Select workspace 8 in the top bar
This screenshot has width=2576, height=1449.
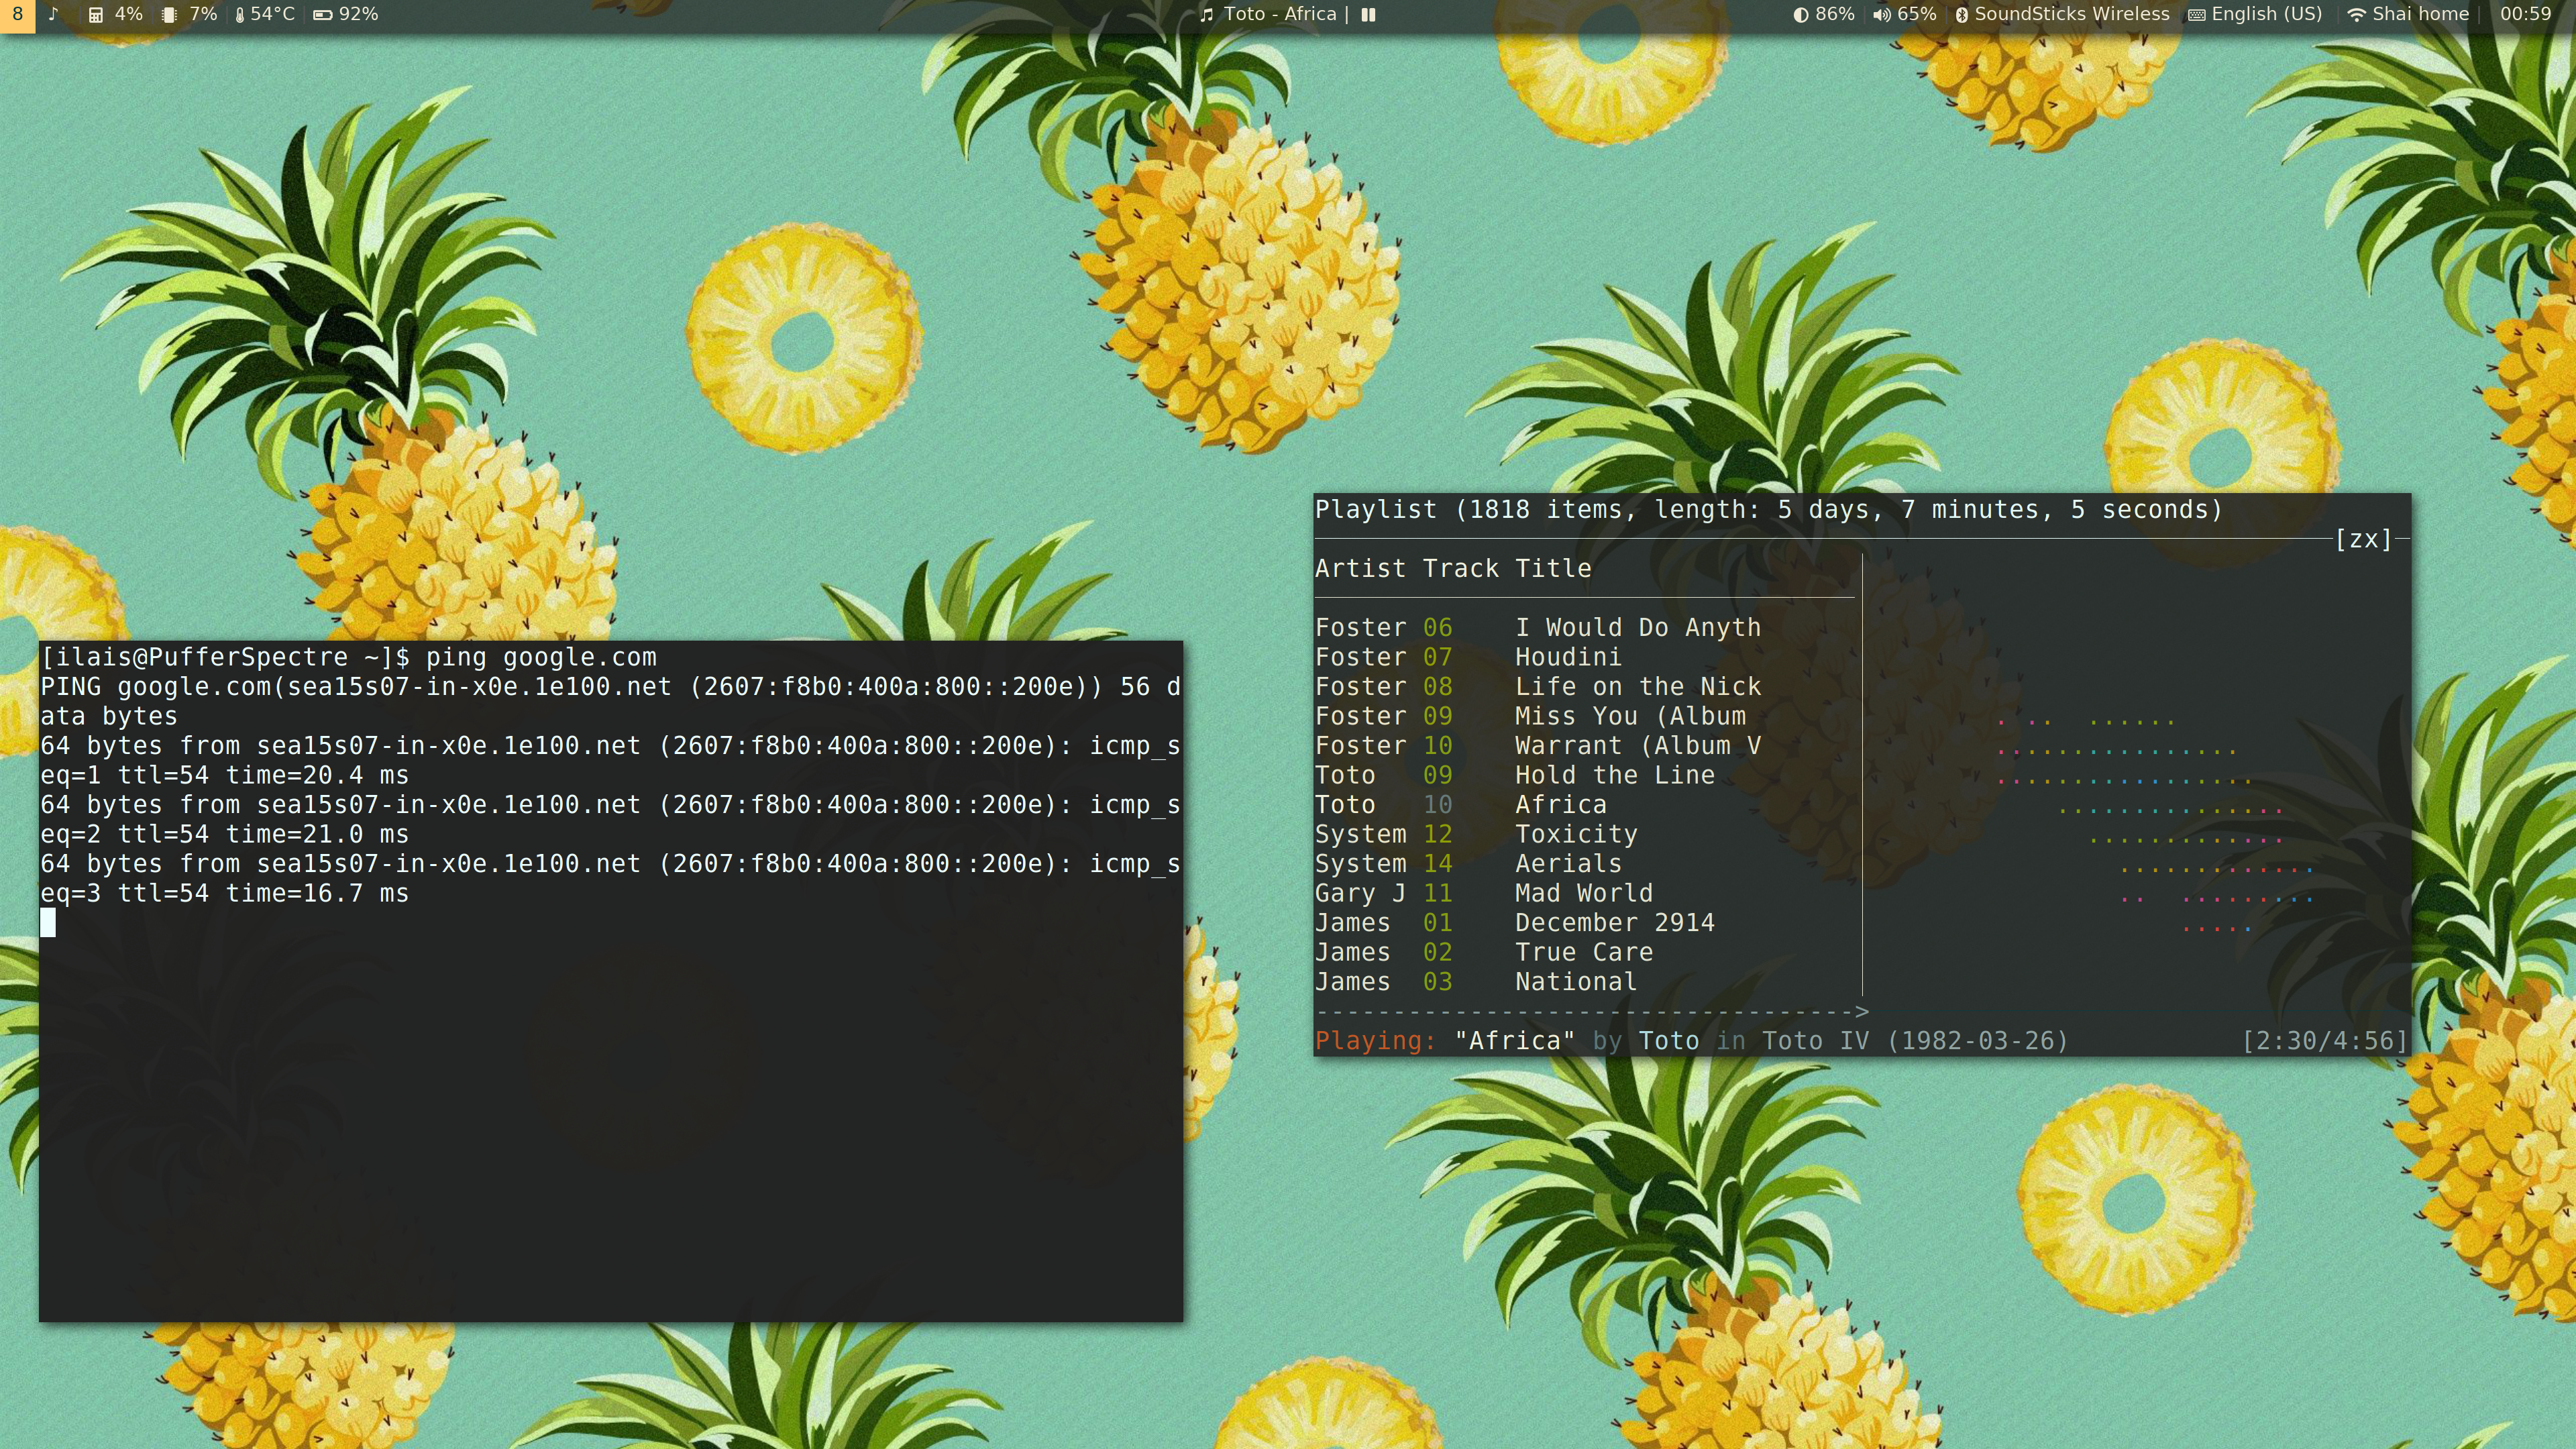pos(17,15)
